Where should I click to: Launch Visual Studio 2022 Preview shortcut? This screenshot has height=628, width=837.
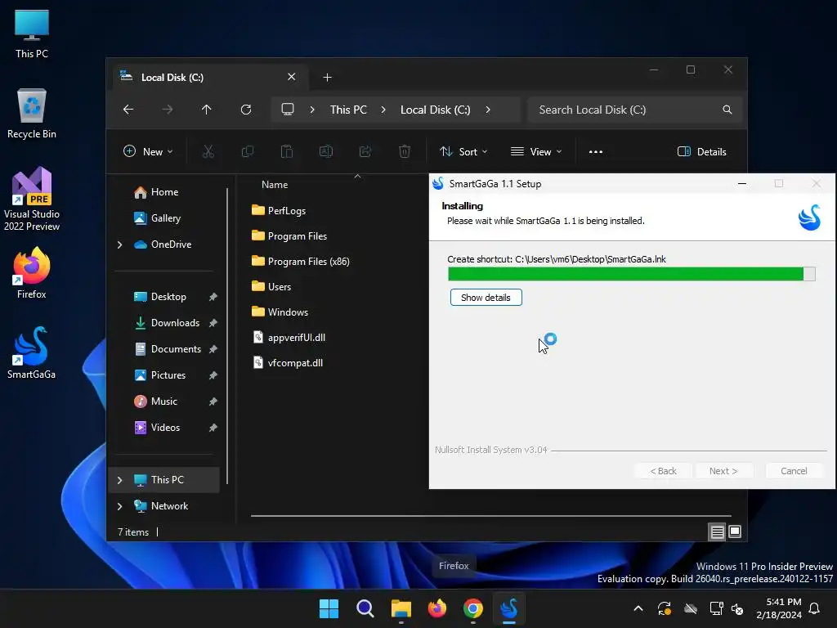pos(32,199)
